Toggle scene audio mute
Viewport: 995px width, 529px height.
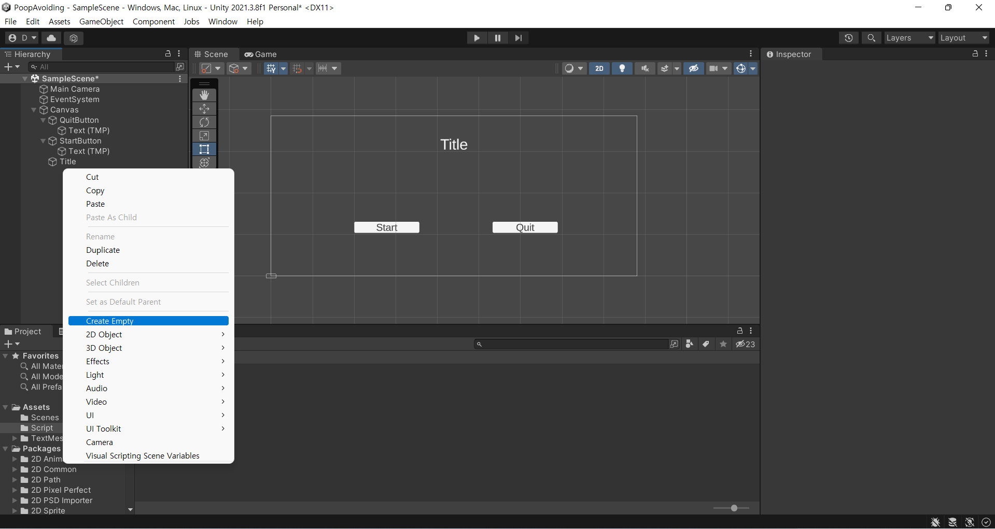pos(645,68)
